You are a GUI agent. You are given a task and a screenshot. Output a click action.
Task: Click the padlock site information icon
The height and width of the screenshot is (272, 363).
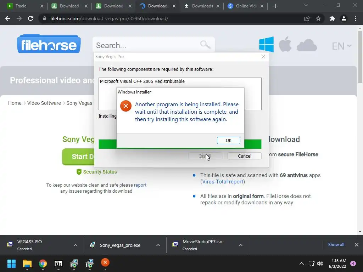click(45, 18)
